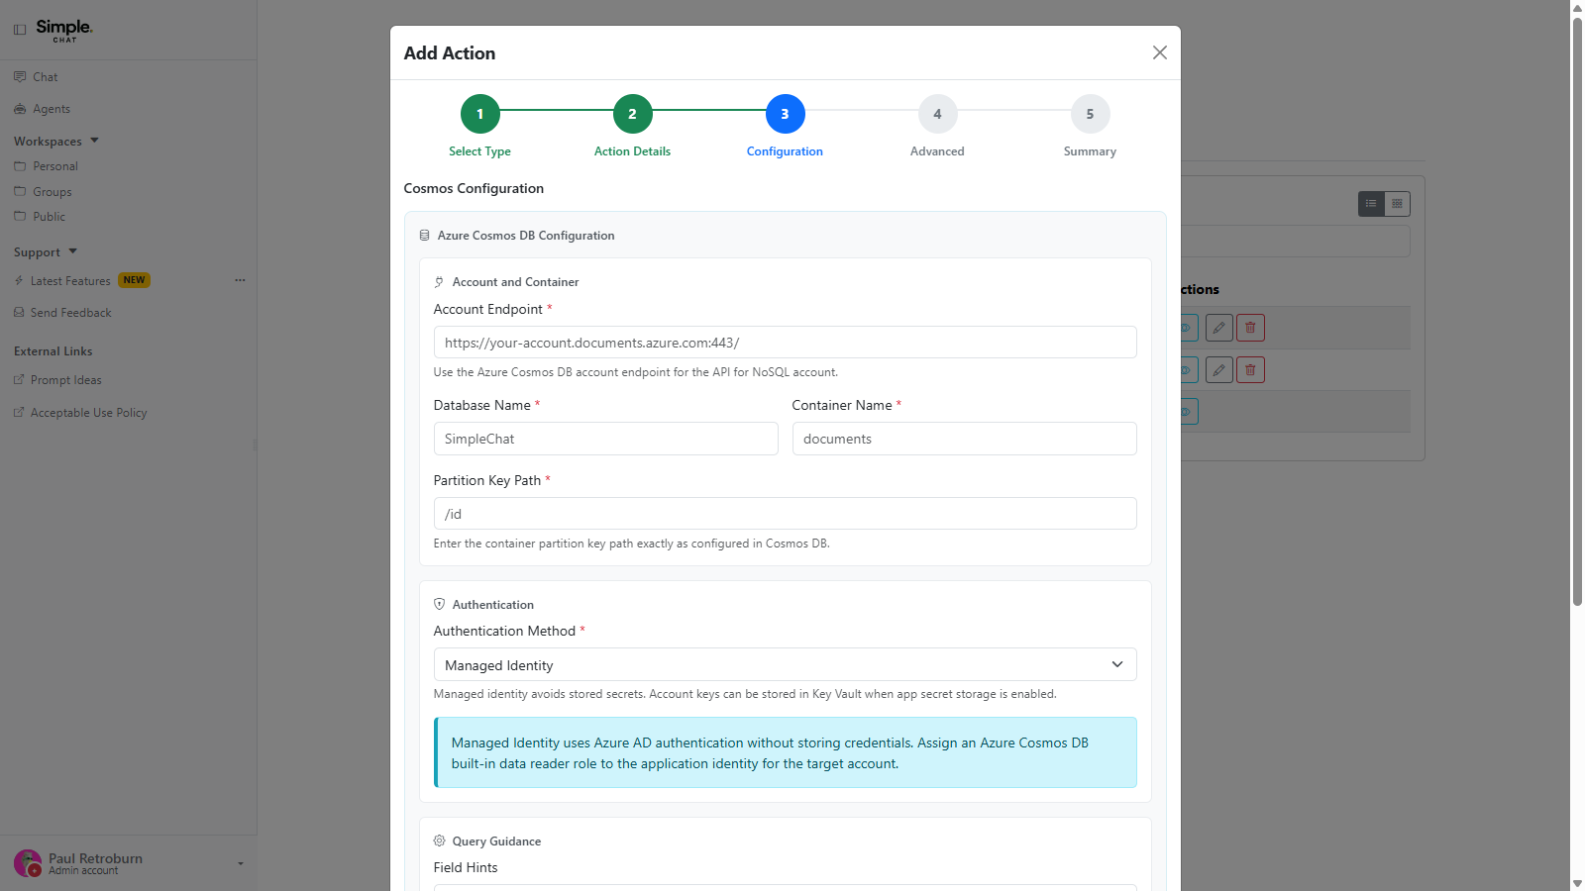This screenshot has width=1585, height=891.
Task: Open the Authentication Method dropdown
Action: (785, 664)
